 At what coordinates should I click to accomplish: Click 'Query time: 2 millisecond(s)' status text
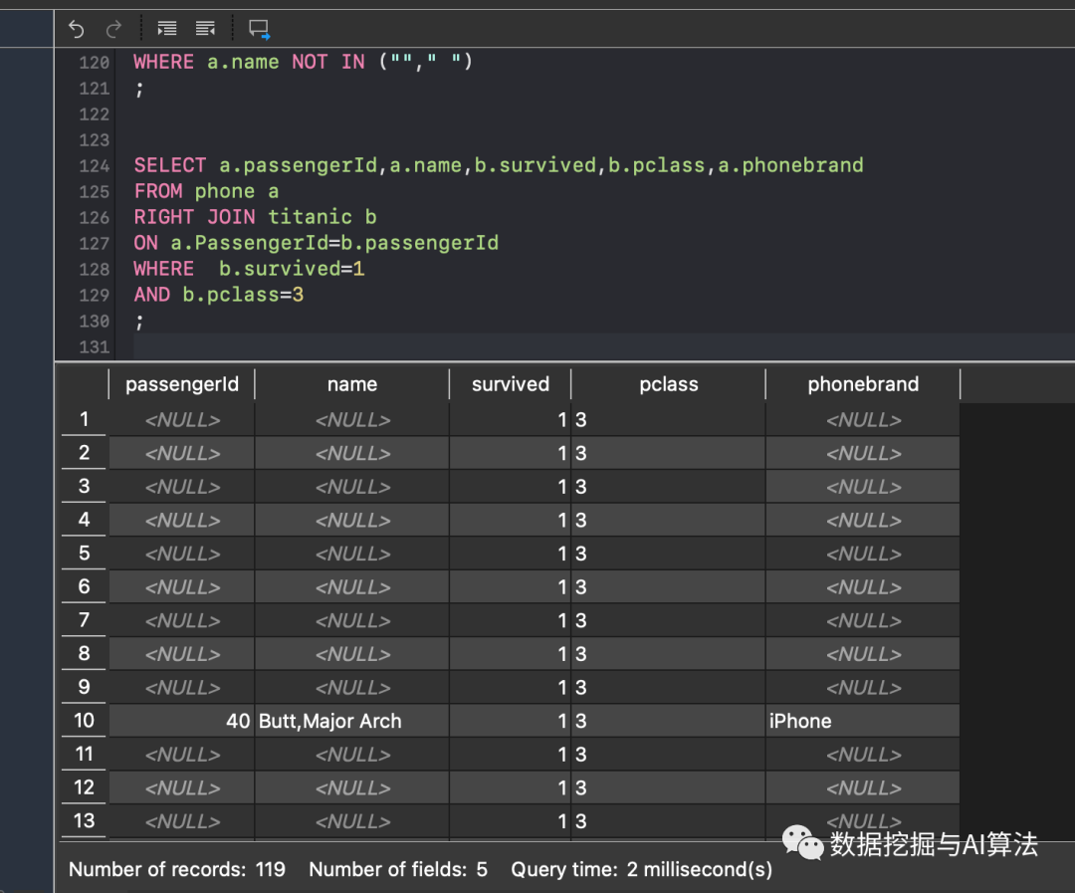641,869
